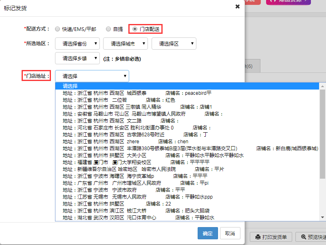Expand the 请选择城市 dropdown
The width and height of the screenshot is (326, 245).
[x=126, y=44]
